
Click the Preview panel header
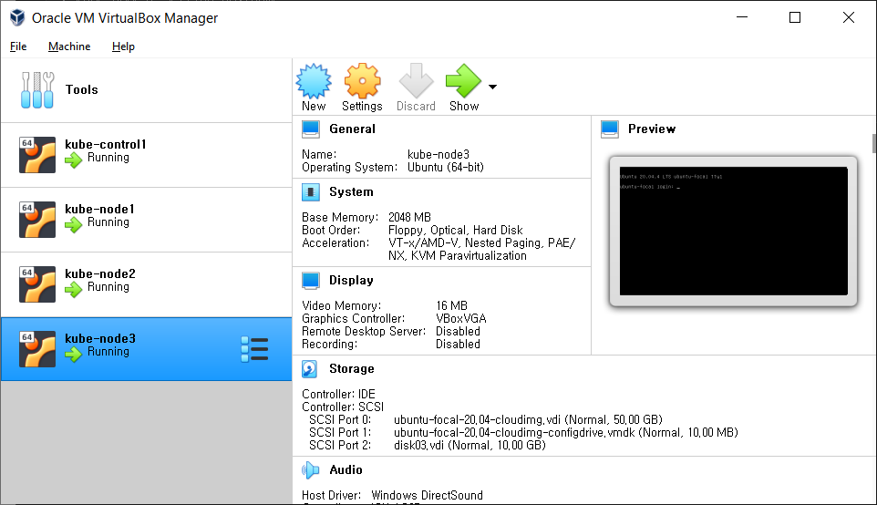pyautogui.click(x=652, y=129)
